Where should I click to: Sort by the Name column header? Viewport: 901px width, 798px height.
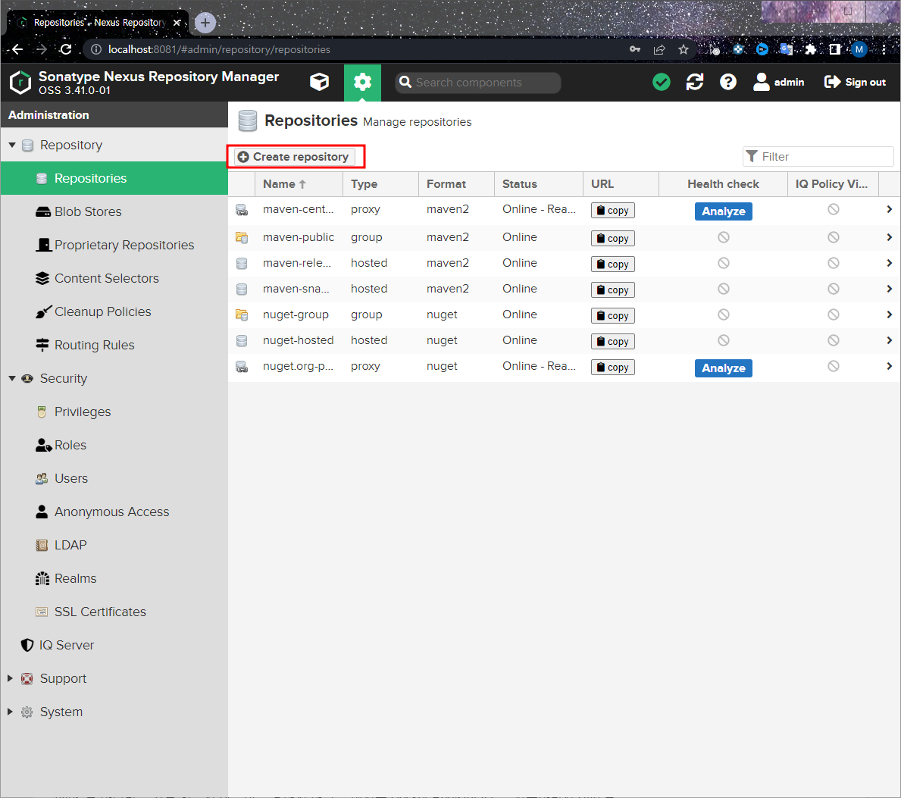(x=299, y=184)
